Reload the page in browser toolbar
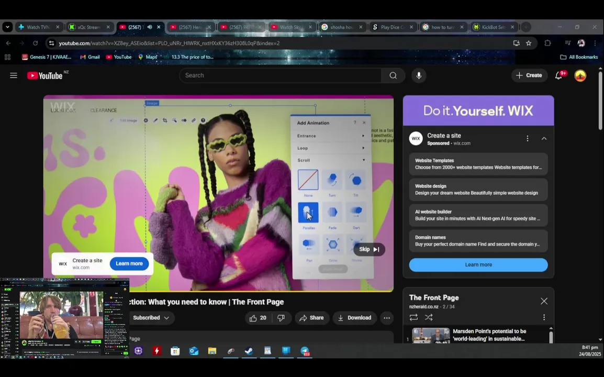Image resolution: width=604 pixels, height=377 pixels. point(35,43)
